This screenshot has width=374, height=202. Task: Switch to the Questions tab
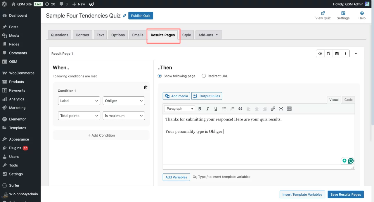pos(60,35)
